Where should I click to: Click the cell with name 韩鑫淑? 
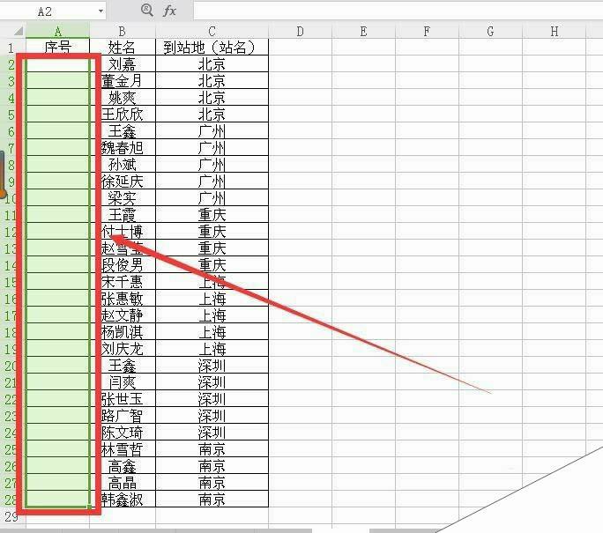[x=123, y=500]
